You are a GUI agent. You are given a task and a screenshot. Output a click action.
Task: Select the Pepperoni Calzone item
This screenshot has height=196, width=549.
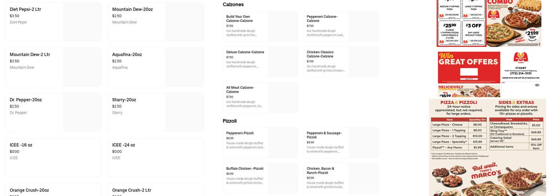[x=341, y=26]
